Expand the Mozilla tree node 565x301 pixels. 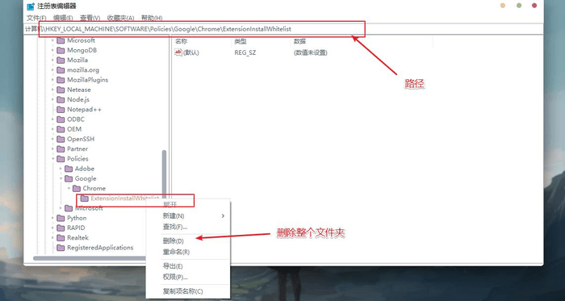(x=52, y=61)
